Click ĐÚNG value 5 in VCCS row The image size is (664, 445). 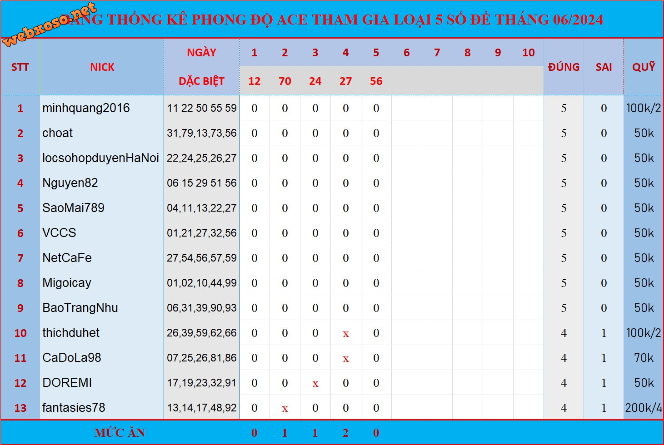click(x=564, y=233)
